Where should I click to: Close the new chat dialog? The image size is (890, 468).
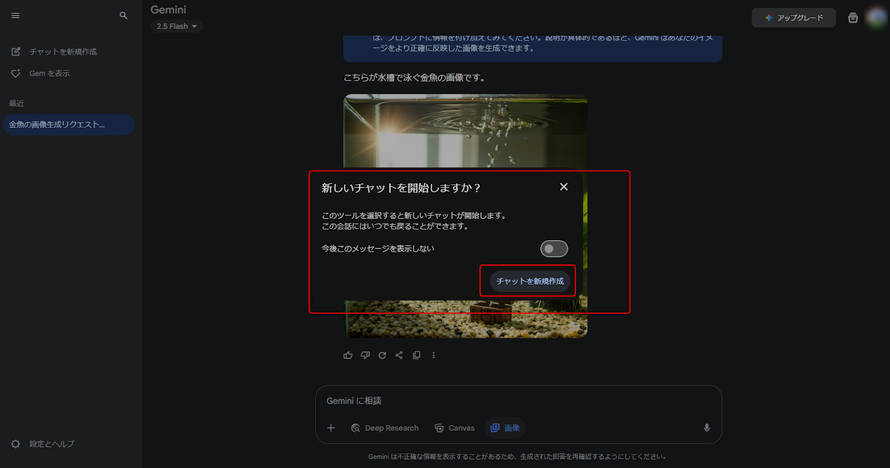tap(563, 187)
